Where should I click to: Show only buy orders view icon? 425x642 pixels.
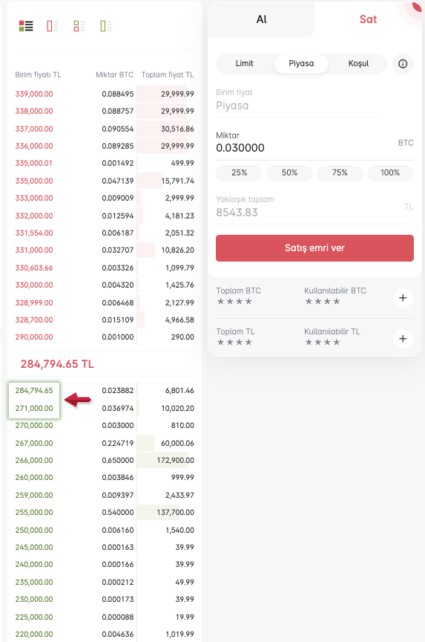tap(106, 26)
